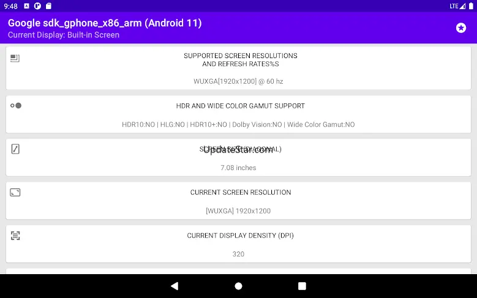This screenshot has width=477, height=298.
Task: Click the screen size diagonal icon
Action: tap(15, 149)
